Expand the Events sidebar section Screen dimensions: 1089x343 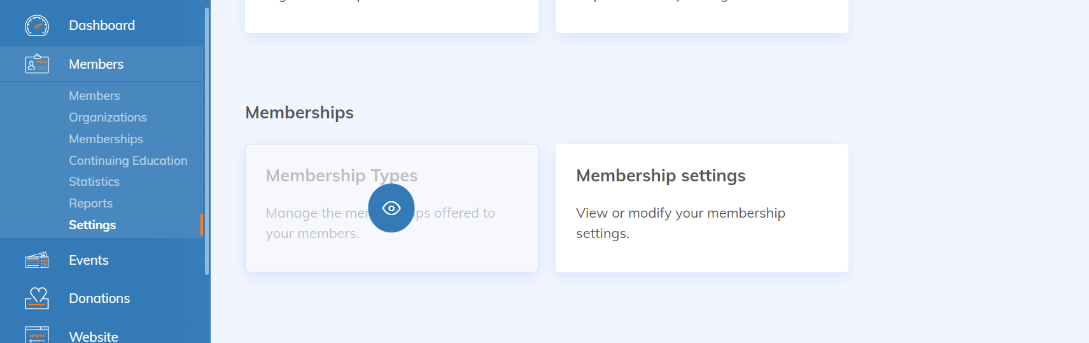pos(88,260)
